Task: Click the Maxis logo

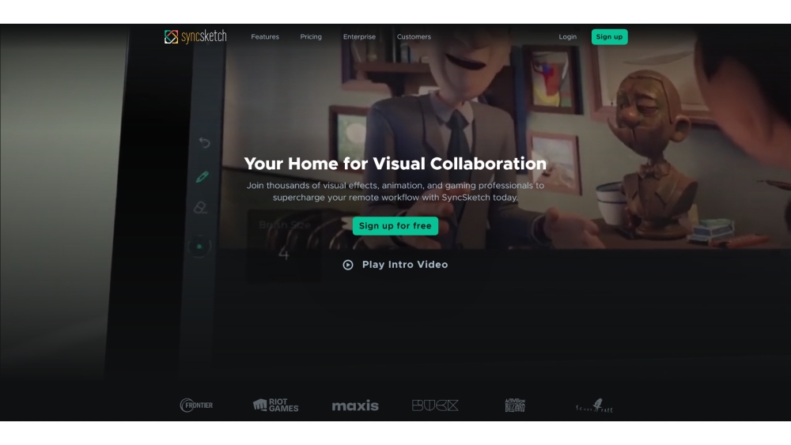Action: 355,405
